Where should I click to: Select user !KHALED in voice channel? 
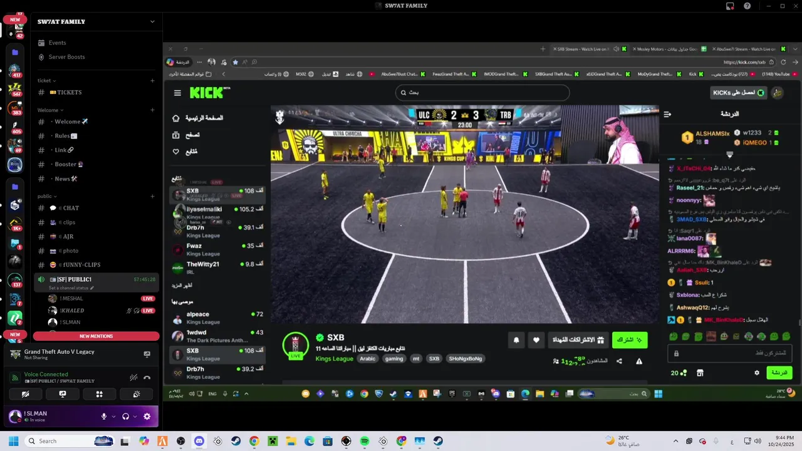pyautogui.click(x=72, y=311)
